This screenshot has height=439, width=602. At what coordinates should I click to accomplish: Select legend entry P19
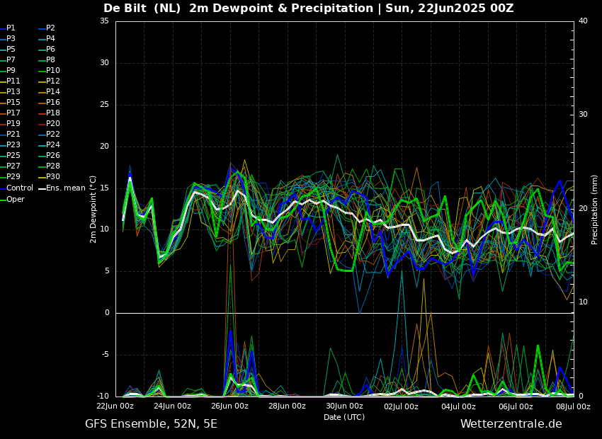tap(10, 124)
